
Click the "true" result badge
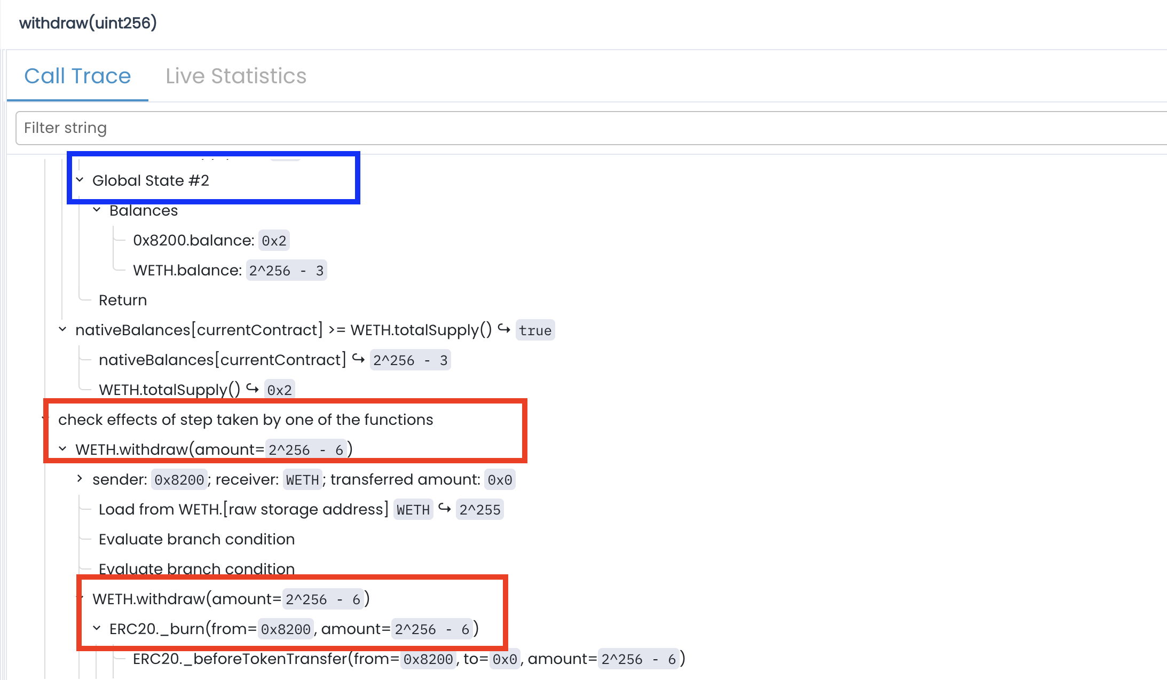(535, 330)
